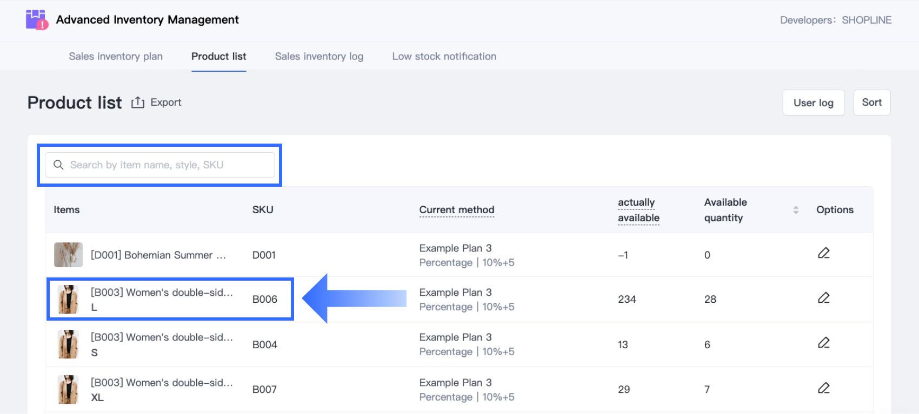
Task: Switch to Sales inventory log tab
Action: coord(319,56)
